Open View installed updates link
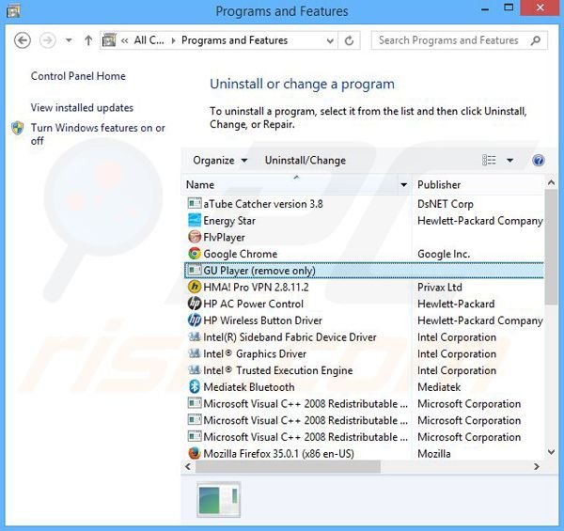 [82, 107]
